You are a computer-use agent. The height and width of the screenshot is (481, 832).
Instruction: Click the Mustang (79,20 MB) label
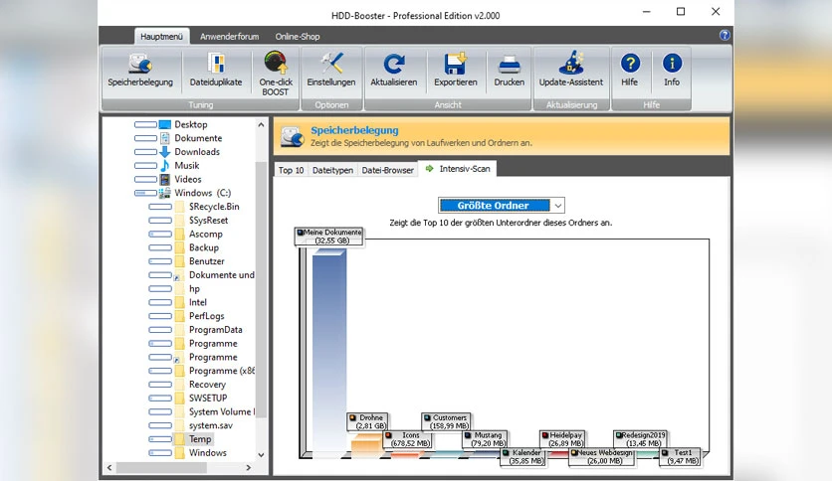coord(485,439)
